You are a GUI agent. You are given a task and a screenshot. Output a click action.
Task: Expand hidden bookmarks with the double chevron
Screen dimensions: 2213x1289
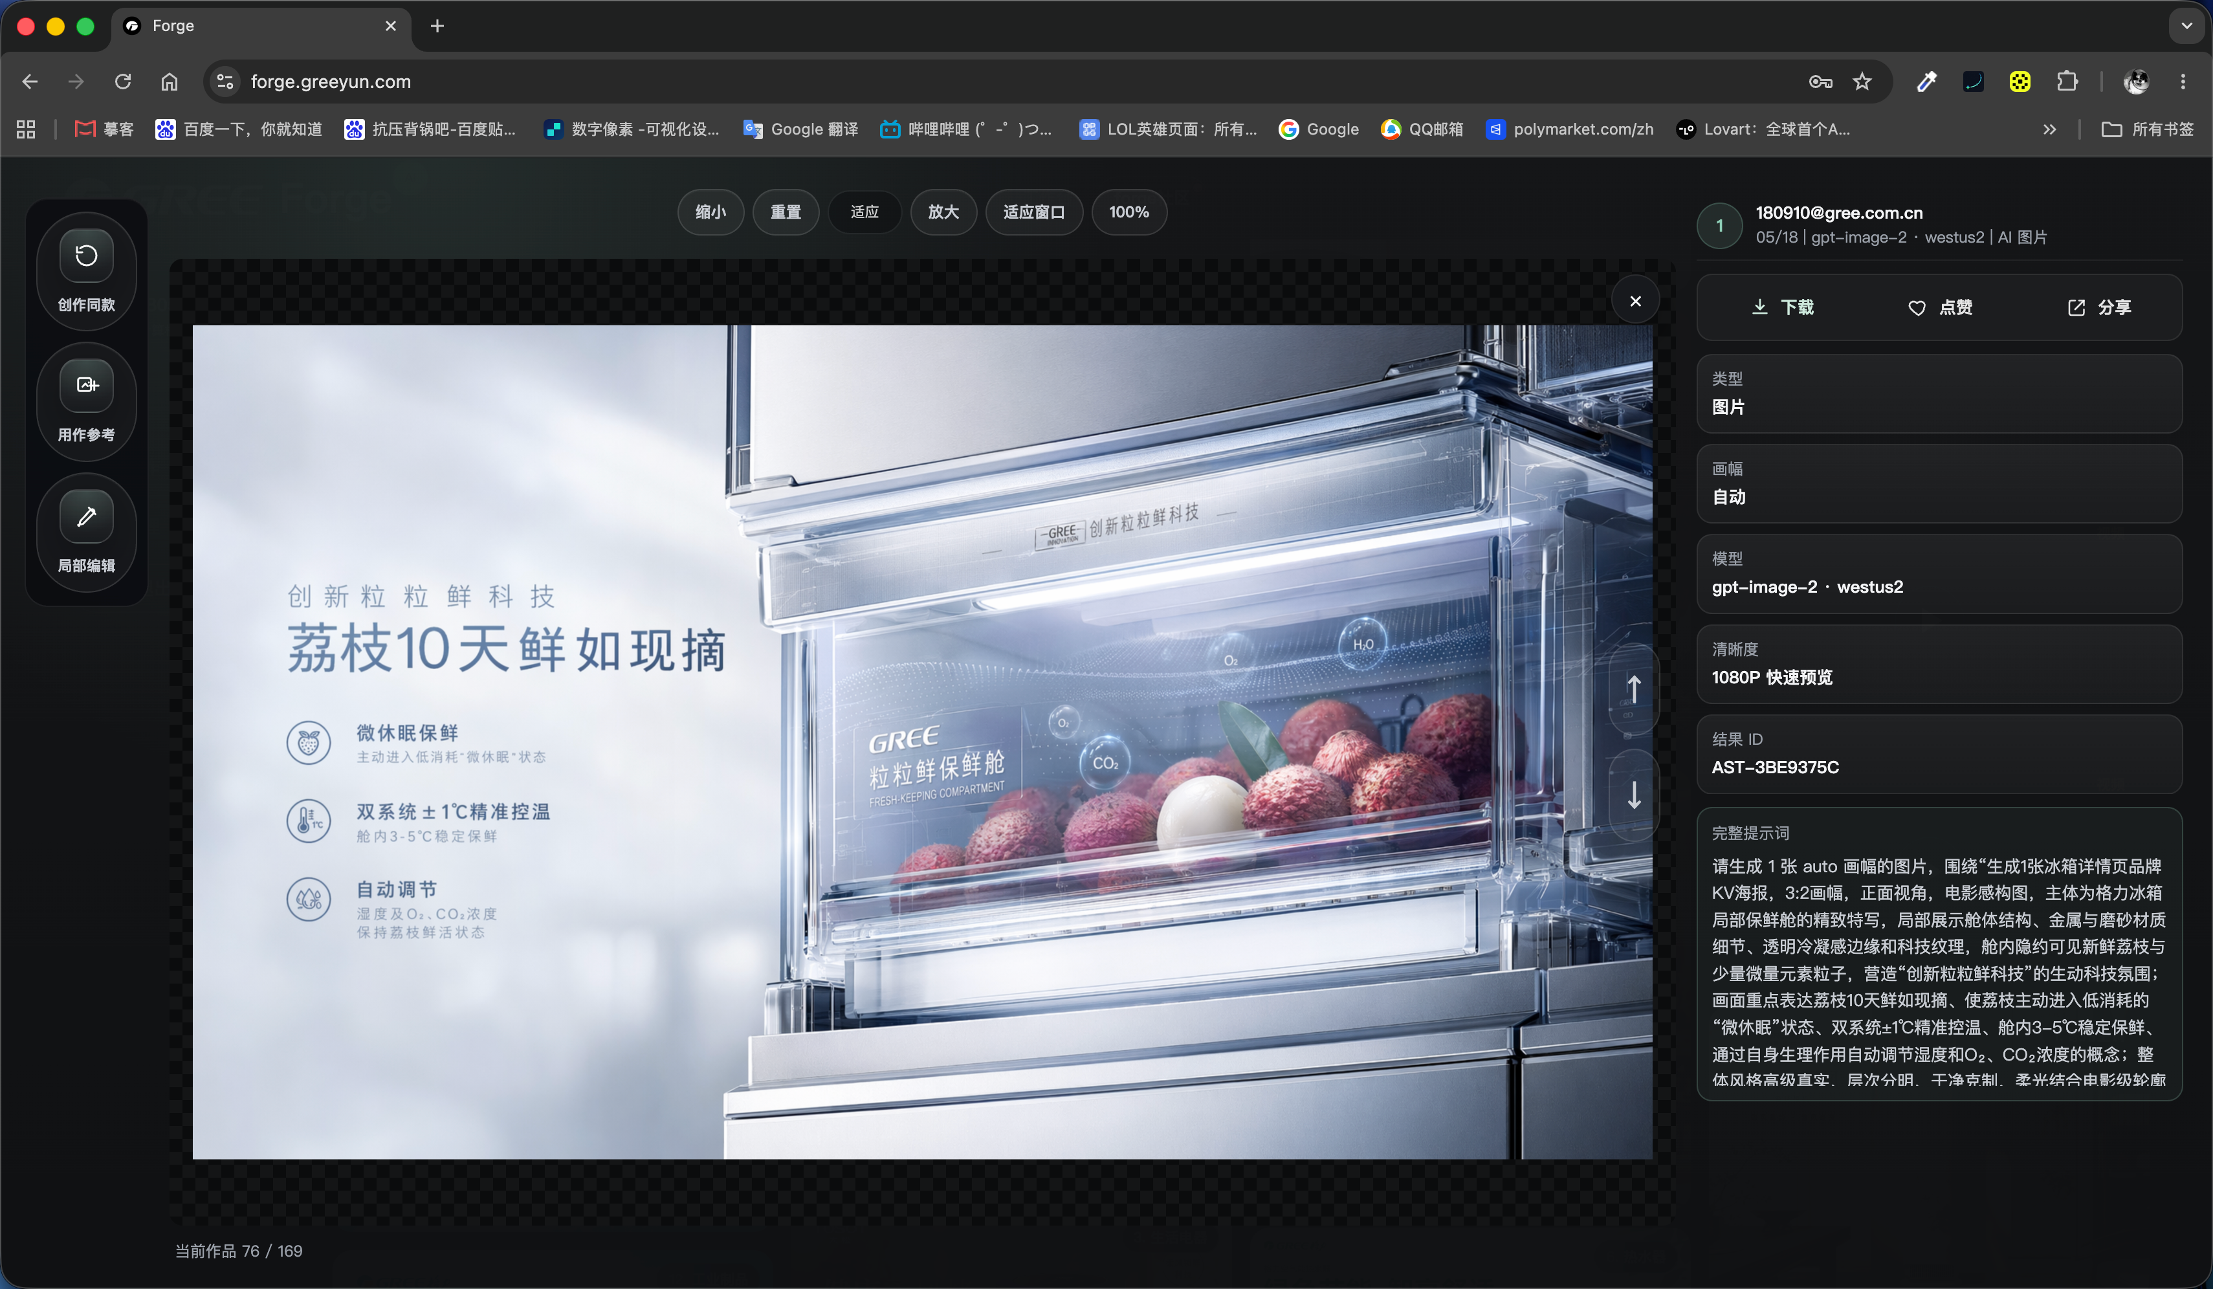pos(2050,129)
